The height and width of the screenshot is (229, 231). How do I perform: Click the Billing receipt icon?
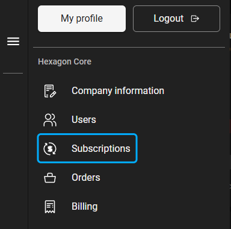50,207
